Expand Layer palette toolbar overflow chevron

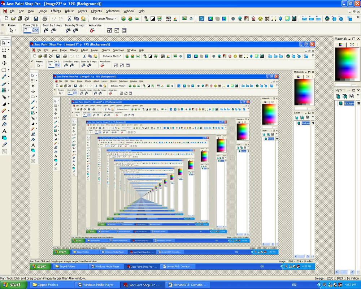[x=358, y=95]
